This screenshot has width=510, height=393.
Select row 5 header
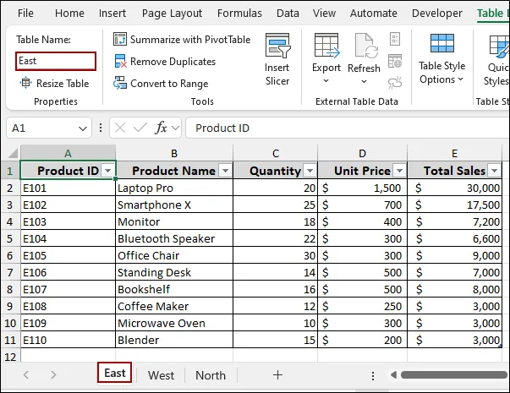click(10, 238)
